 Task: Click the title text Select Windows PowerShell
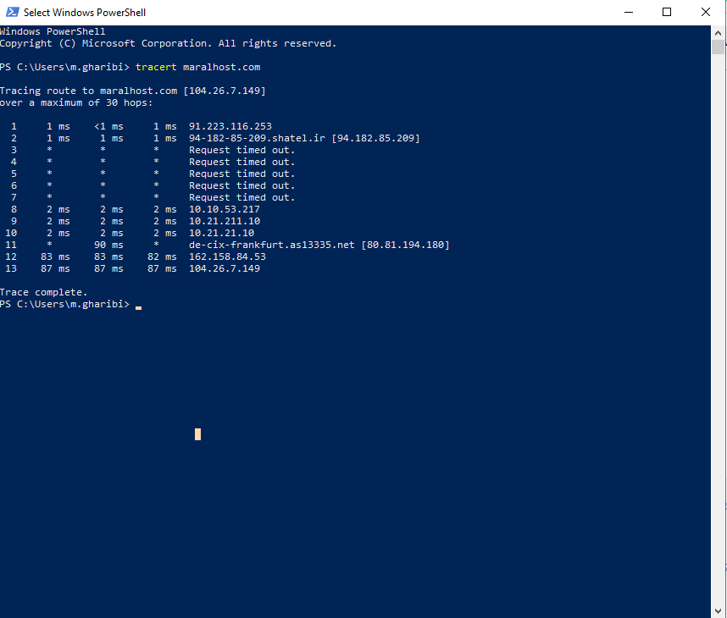coord(86,12)
